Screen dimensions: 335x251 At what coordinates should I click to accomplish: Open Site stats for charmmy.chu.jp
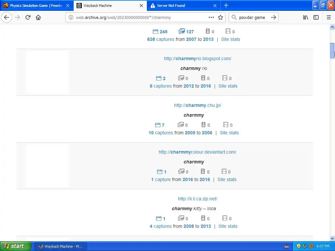click(x=229, y=133)
